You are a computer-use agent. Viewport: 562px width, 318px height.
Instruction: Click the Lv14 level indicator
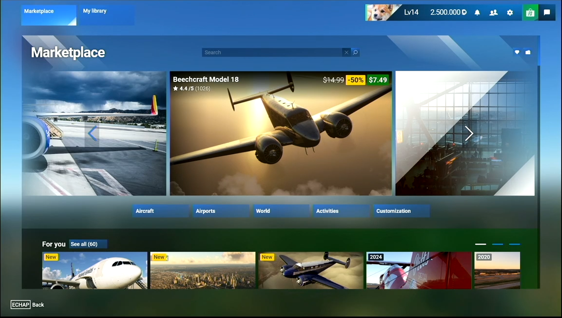[411, 12]
